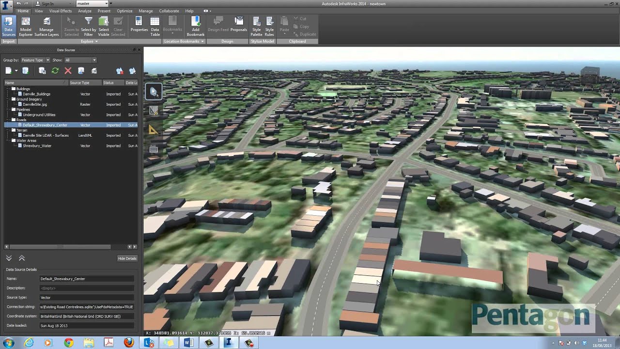This screenshot has width=620, height=349.
Task: Collapse the Terrain tree group
Action: pyautogui.click(x=14, y=130)
